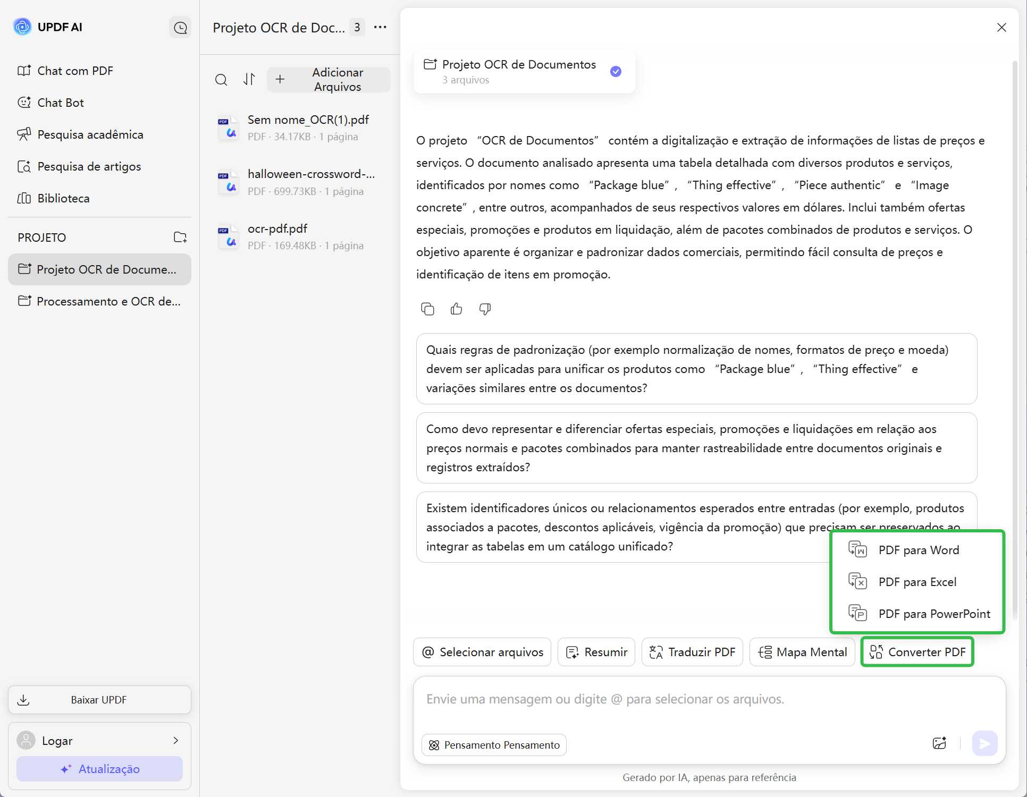The image size is (1027, 797).
Task: Click the send message arrow
Action: 985,744
